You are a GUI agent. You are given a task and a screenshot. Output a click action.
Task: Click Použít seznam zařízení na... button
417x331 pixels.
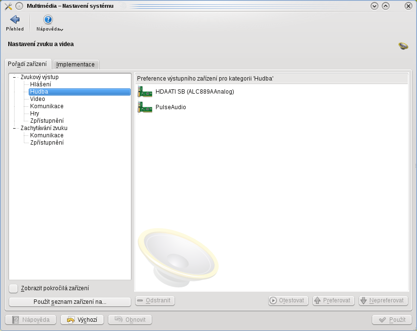click(70, 302)
